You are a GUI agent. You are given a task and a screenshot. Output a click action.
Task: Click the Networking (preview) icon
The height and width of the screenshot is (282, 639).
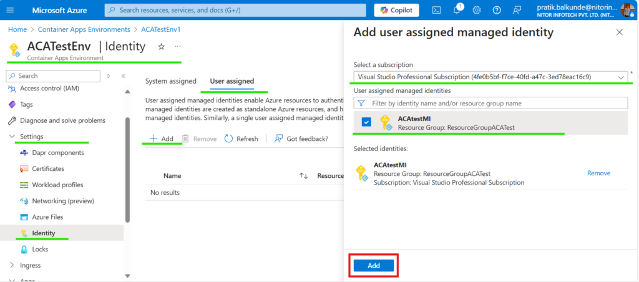click(24, 201)
